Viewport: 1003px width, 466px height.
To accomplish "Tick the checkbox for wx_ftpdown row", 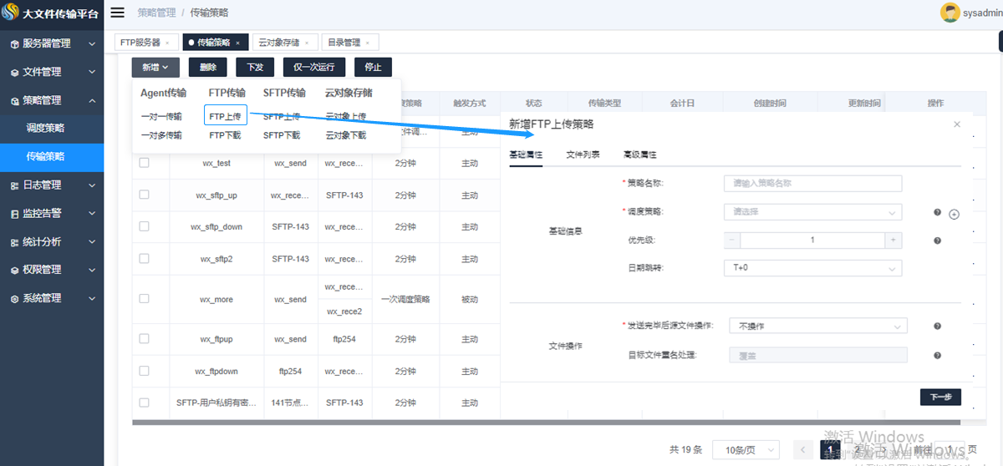I will (x=144, y=370).
